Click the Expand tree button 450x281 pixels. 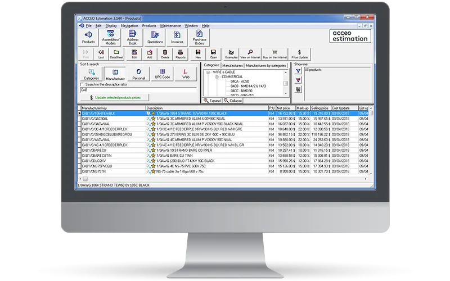(212, 100)
